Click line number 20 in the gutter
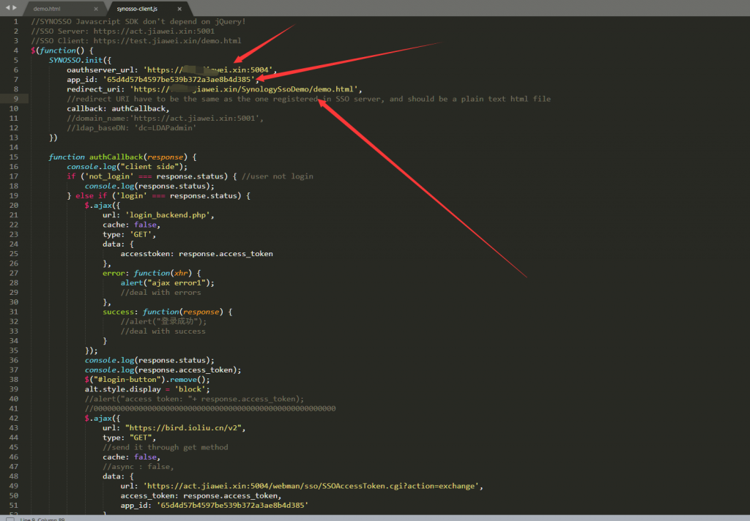 [x=14, y=205]
